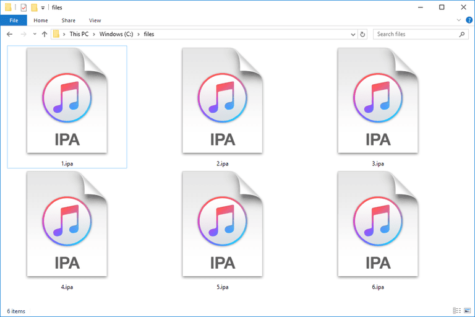
Task: Click the search magnifier icon
Action: tap(461, 34)
